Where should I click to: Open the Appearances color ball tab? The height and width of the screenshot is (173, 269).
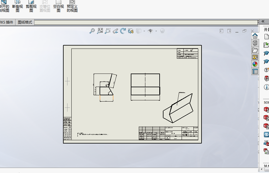(255, 64)
